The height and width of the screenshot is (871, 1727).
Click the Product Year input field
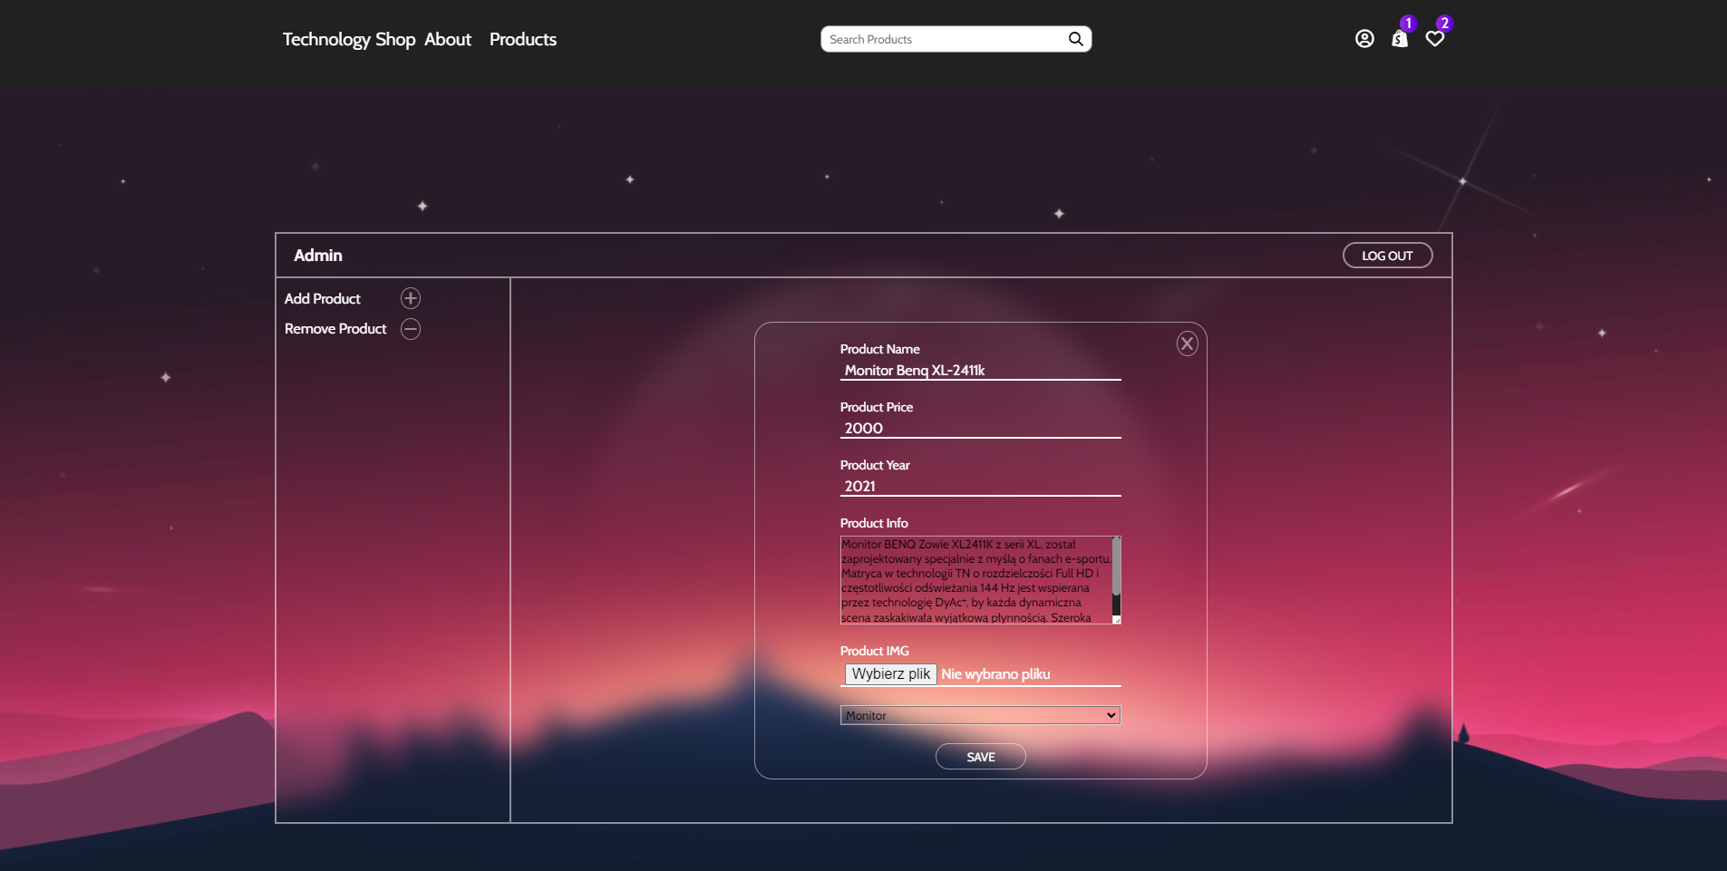coord(981,486)
